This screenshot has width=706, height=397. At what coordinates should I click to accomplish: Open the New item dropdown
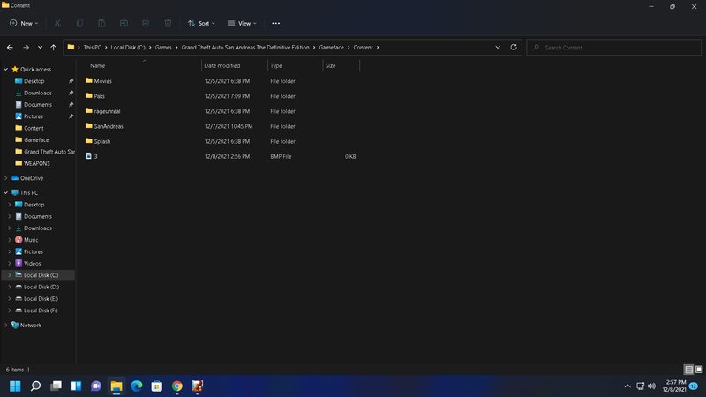click(24, 24)
